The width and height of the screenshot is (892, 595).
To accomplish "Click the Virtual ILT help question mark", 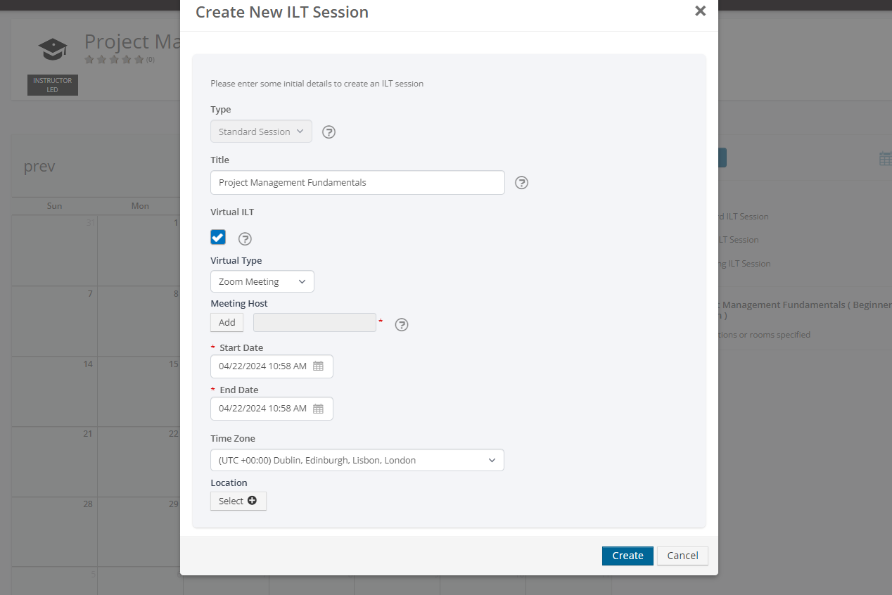I will click(x=245, y=238).
